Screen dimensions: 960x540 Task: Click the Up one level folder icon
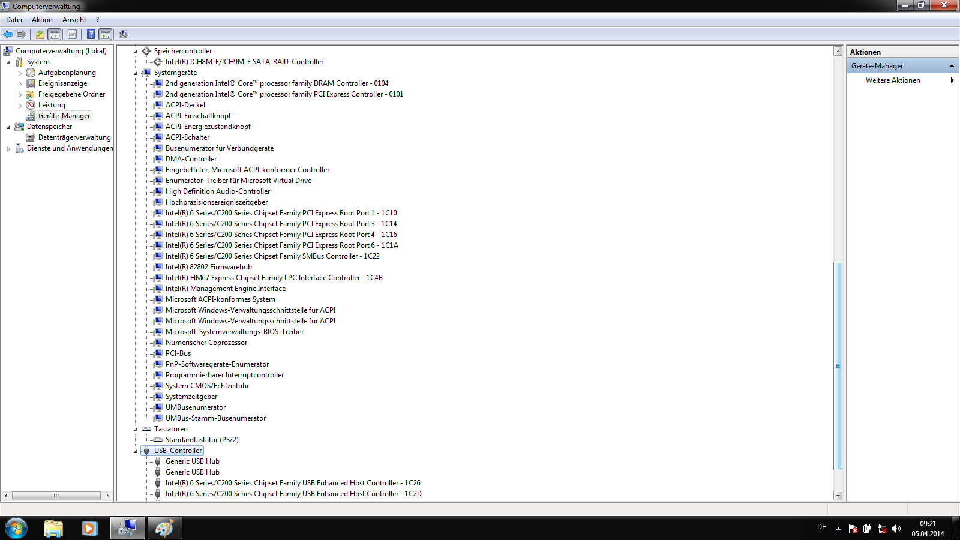pos(40,34)
